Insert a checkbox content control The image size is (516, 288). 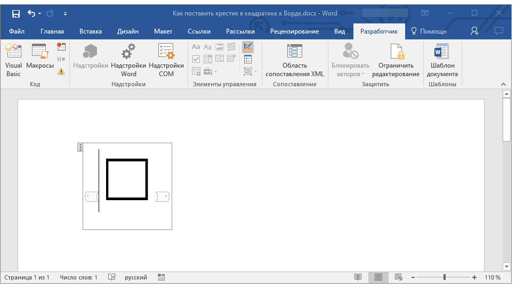pyautogui.click(x=196, y=59)
